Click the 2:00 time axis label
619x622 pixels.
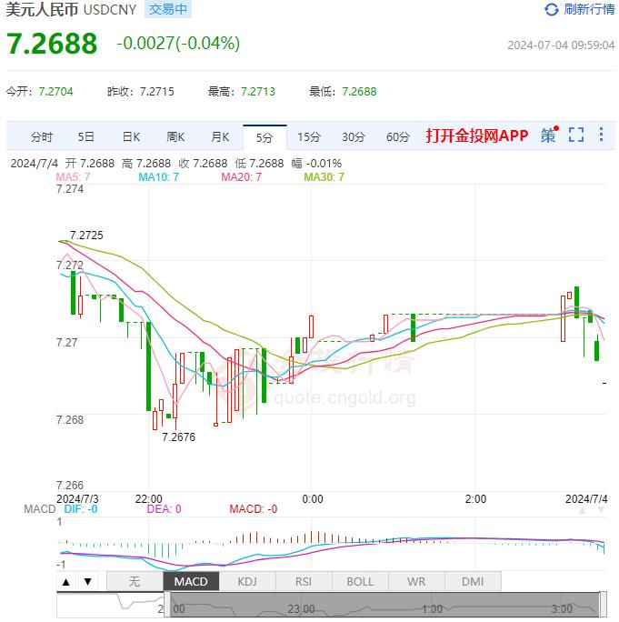click(x=475, y=499)
